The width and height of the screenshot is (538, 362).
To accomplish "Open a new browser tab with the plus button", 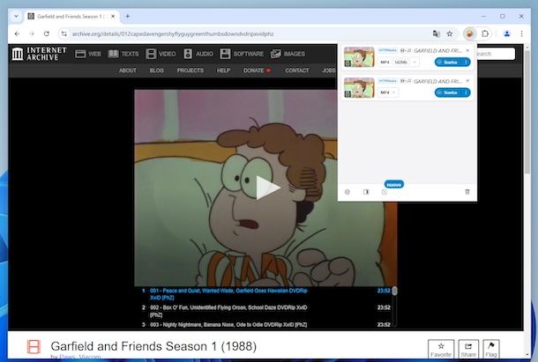I will (x=128, y=16).
